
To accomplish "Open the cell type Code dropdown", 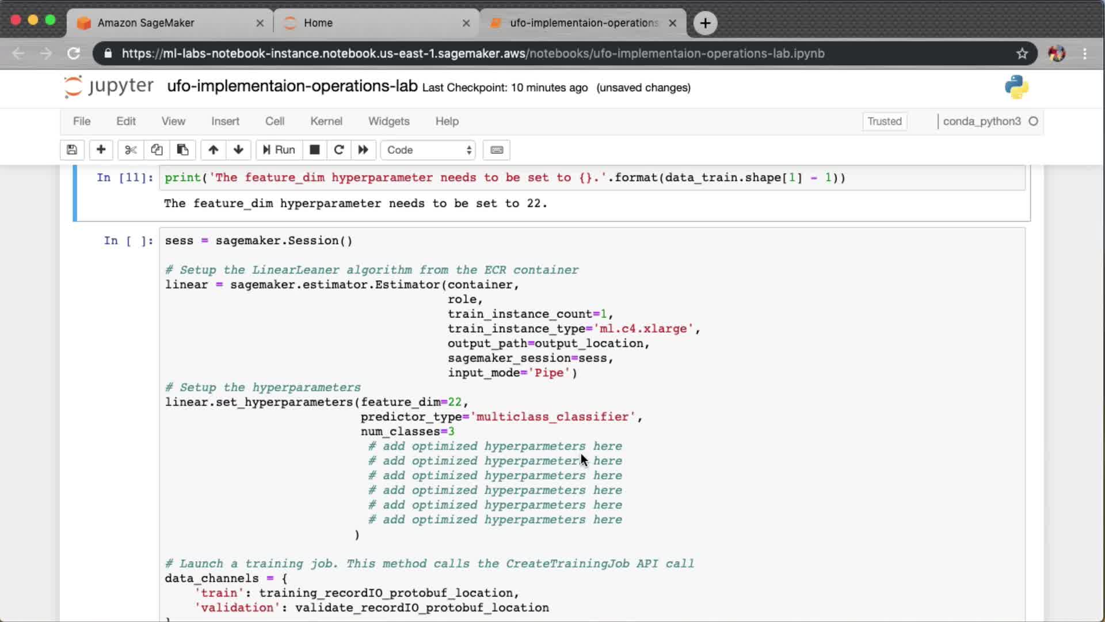I will click(x=428, y=150).
